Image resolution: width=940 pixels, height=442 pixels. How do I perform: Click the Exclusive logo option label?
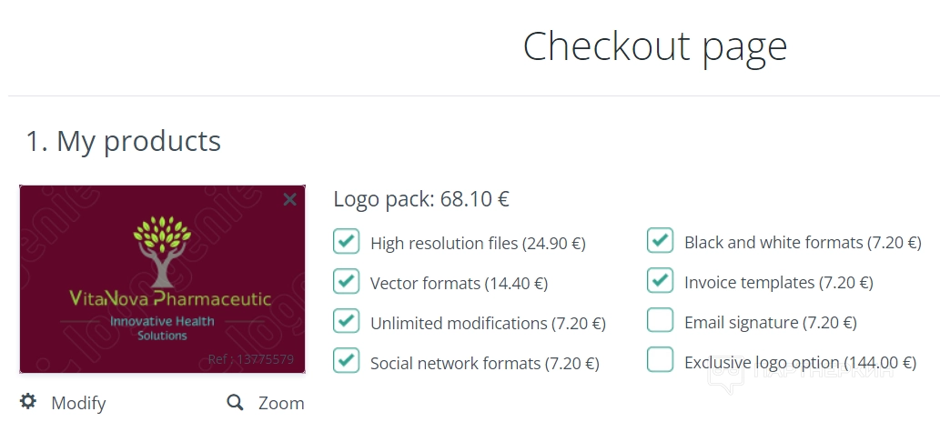tap(788, 363)
